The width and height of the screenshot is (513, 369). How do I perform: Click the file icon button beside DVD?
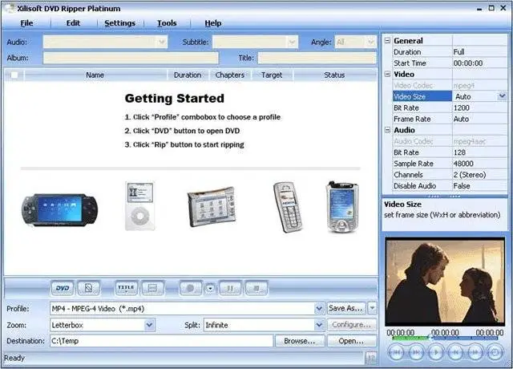click(88, 288)
